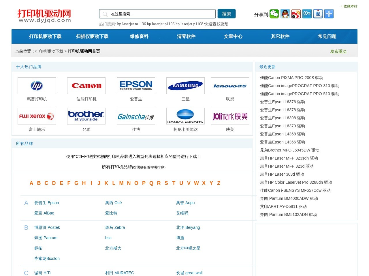Open the Canon brand logo
The width and height of the screenshot is (369, 276).
86,86
